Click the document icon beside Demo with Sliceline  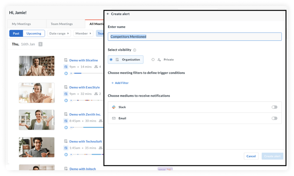(x=66, y=60)
